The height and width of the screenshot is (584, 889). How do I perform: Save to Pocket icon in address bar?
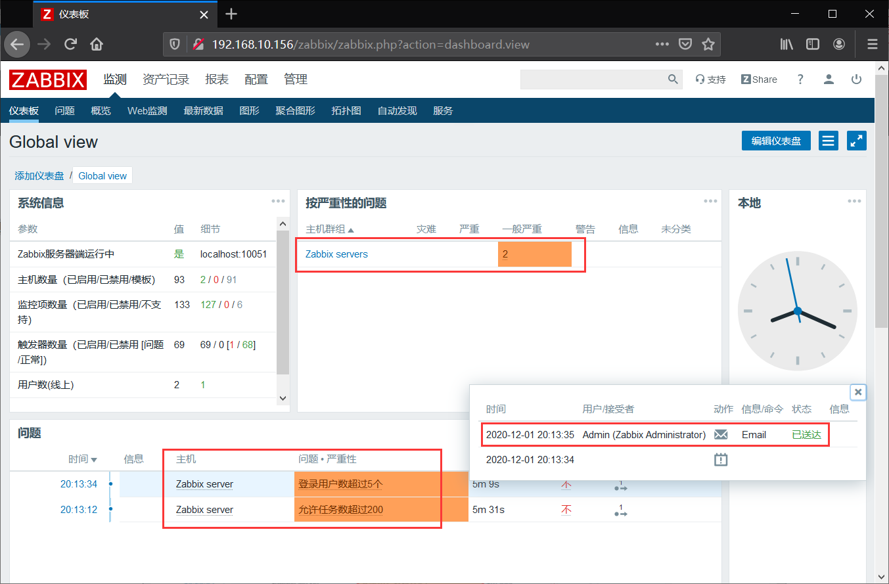[685, 44]
